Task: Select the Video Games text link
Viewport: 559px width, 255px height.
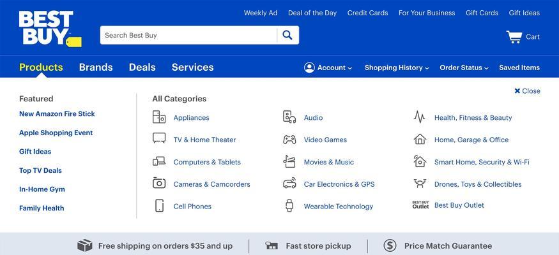Action: (325, 140)
